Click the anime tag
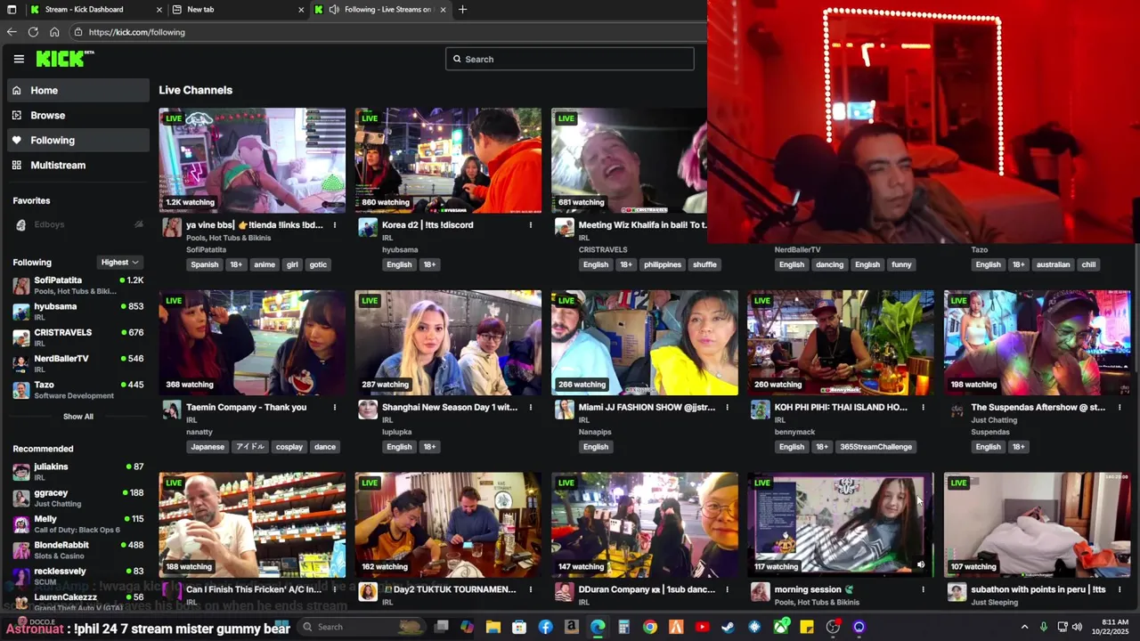Screen dimensions: 1140x641 pos(265,264)
